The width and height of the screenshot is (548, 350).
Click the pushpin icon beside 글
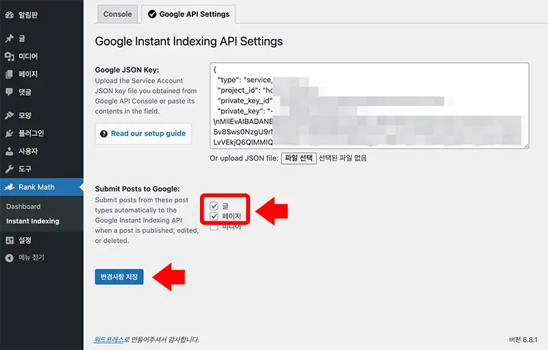coord(10,38)
